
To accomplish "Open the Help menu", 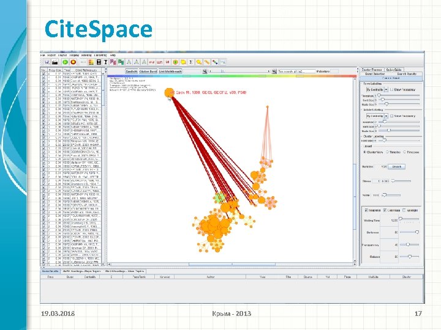I will 113,55.
